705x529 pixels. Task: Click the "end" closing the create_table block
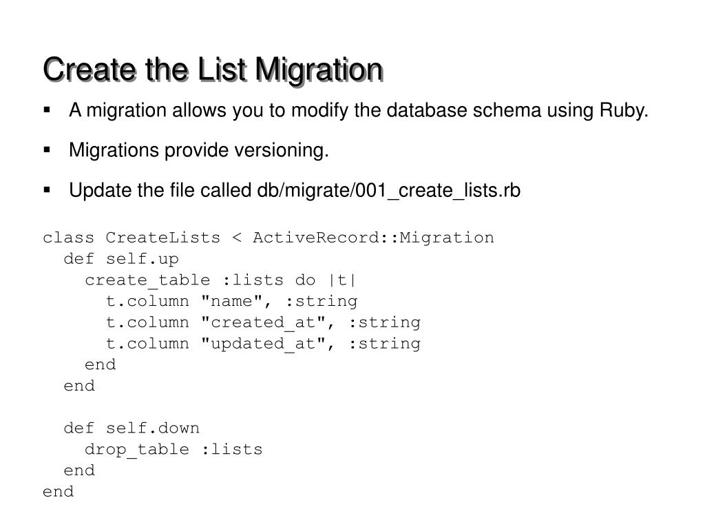[100, 364]
